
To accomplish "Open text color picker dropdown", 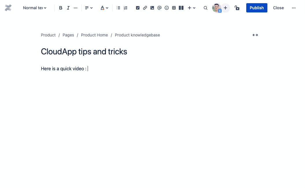I will click(104, 8).
